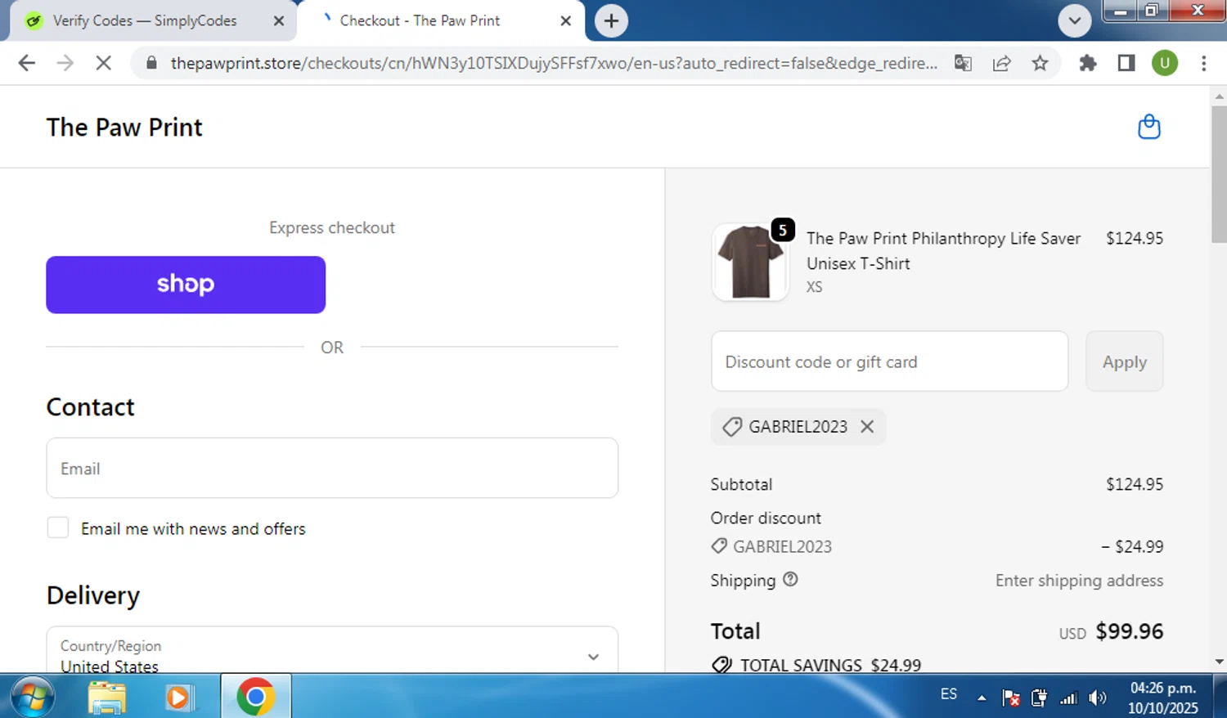Image resolution: width=1227 pixels, height=718 pixels.
Task: Enable Email me with news and offers
Action: [58, 527]
